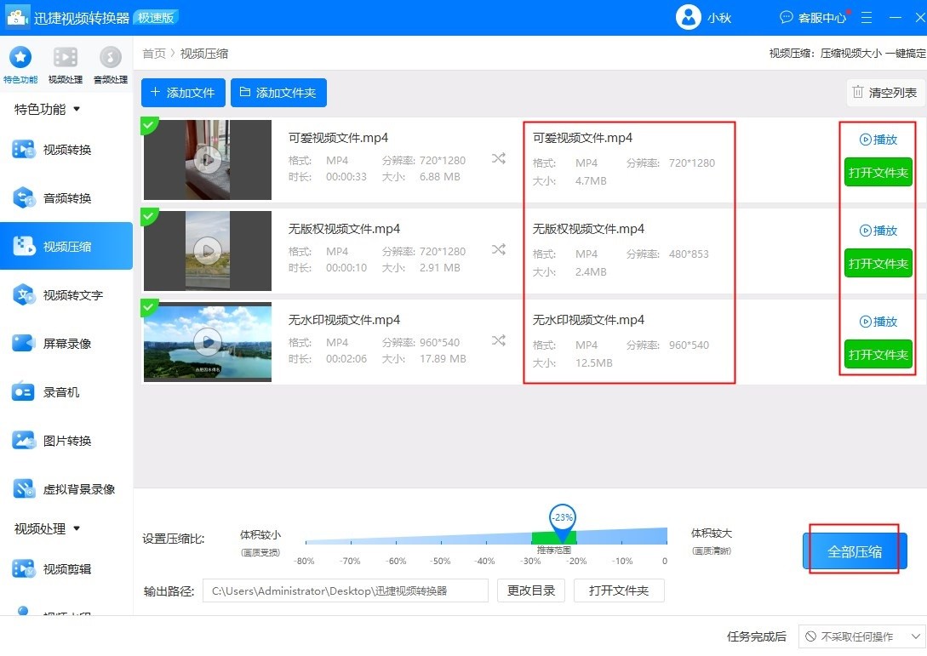Uncheck the 无版权视频文件.mp4 checkbox
This screenshot has height=656, width=927.
(149, 216)
